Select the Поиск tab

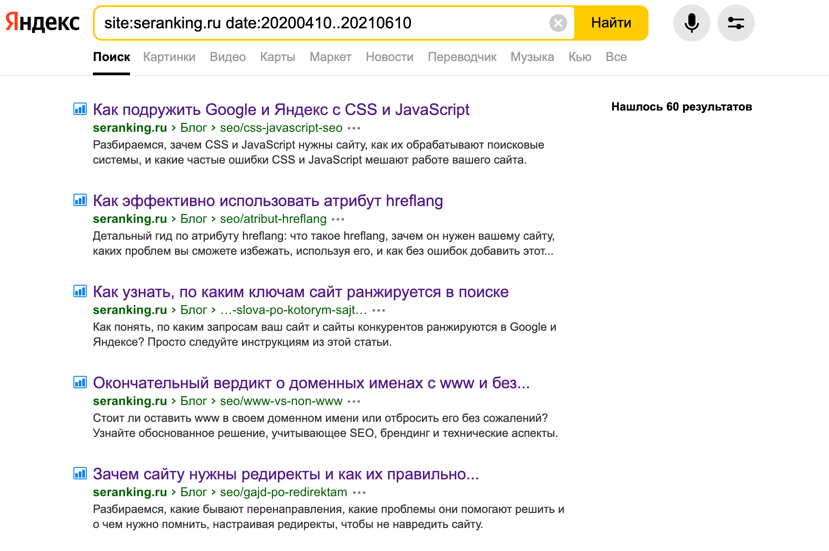point(111,57)
